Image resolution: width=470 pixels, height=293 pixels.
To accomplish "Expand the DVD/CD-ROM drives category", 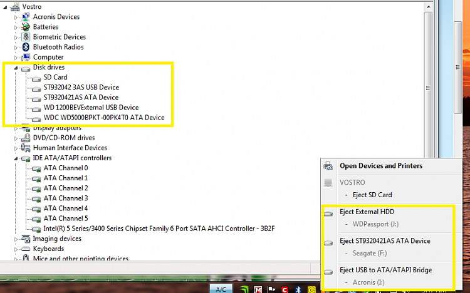I will click(16, 138).
